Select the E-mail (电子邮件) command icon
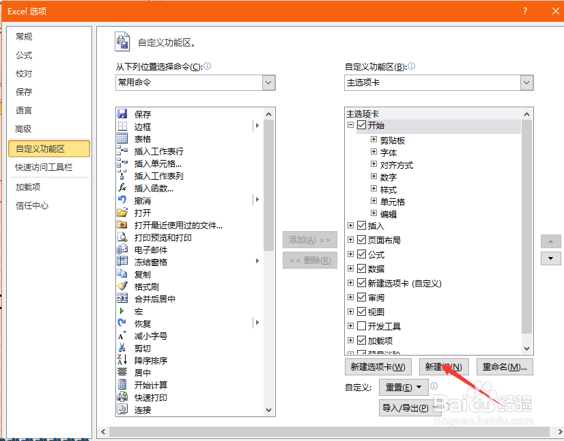 (122, 250)
